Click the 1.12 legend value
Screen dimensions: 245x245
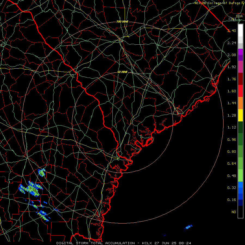[x=232, y=127]
